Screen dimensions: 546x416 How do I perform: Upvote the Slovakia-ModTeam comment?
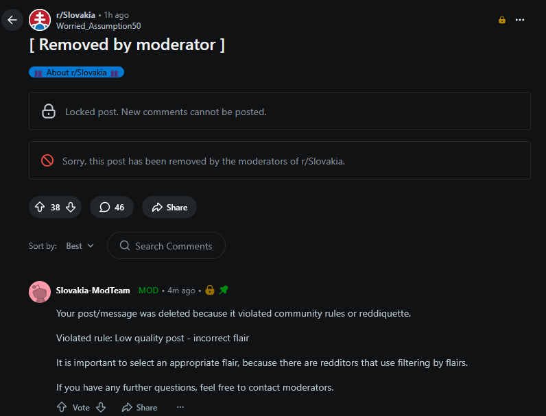tap(62, 407)
